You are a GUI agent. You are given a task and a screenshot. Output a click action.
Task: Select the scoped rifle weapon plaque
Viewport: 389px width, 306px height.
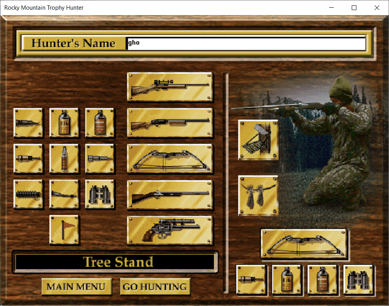click(170, 87)
